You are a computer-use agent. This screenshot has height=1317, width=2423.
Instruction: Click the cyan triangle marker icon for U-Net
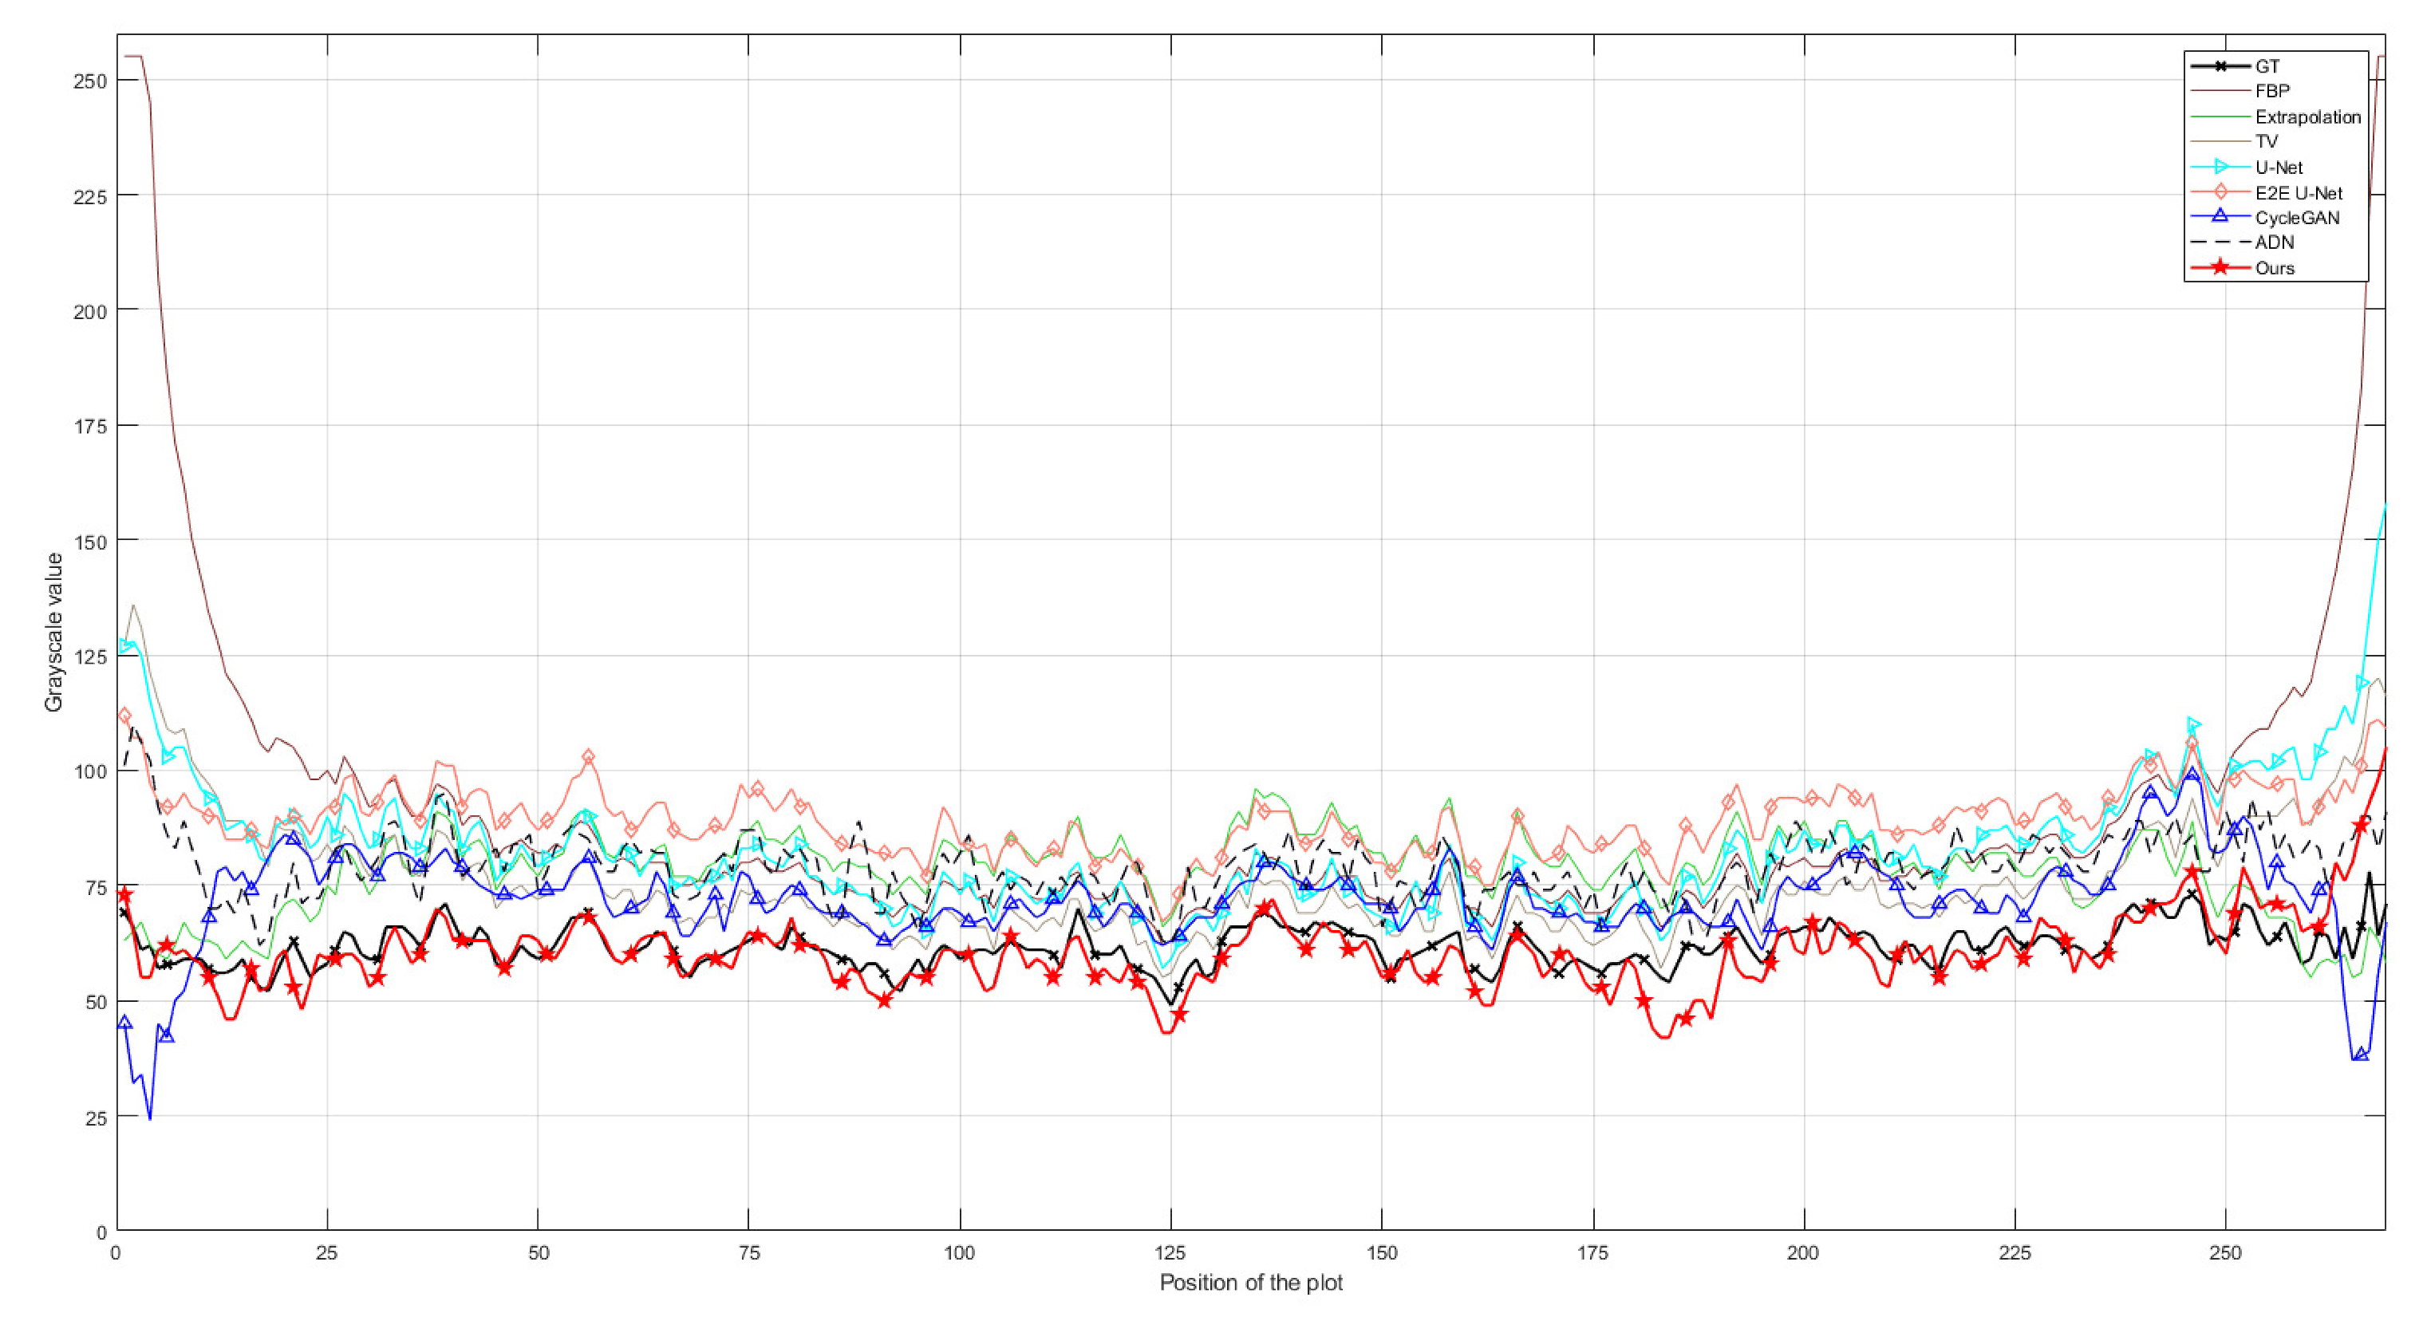coord(2220,167)
